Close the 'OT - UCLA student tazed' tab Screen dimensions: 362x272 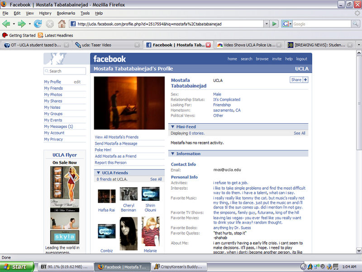click(x=67, y=45)
